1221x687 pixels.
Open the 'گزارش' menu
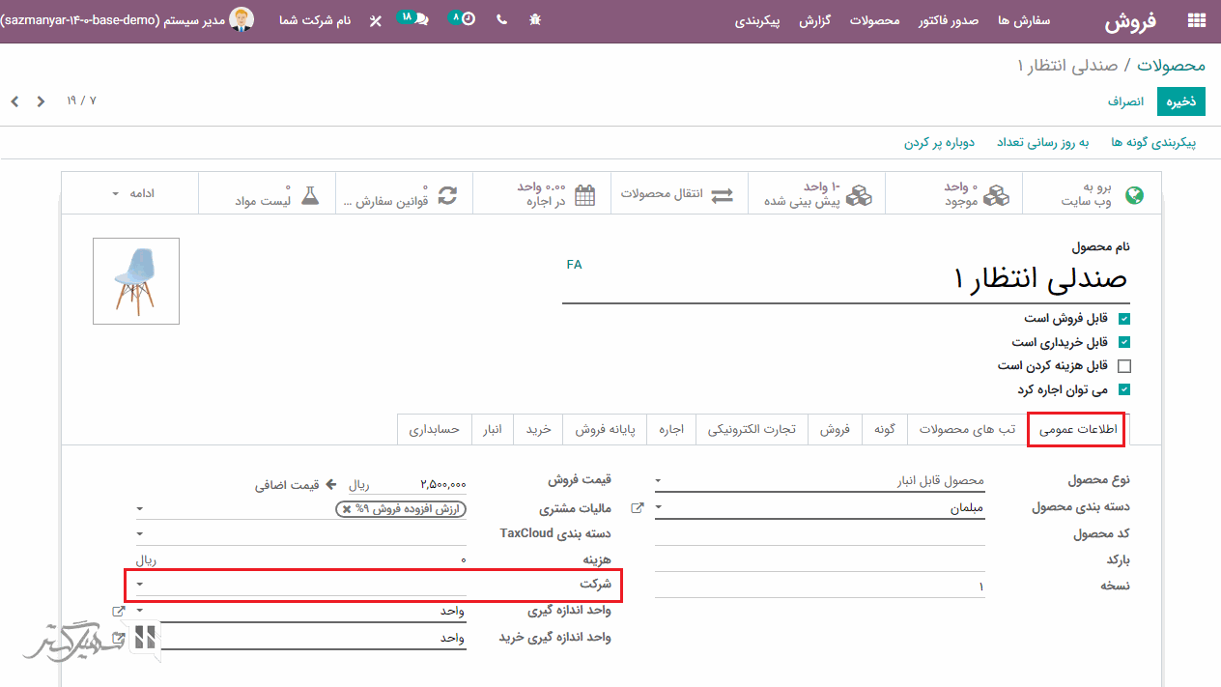(815, 20)
